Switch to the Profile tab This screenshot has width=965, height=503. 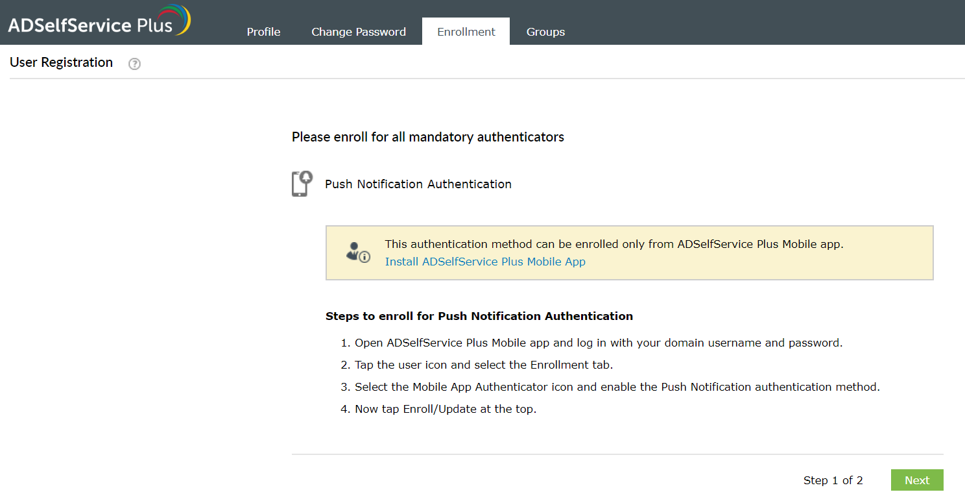tap(263, 31)
